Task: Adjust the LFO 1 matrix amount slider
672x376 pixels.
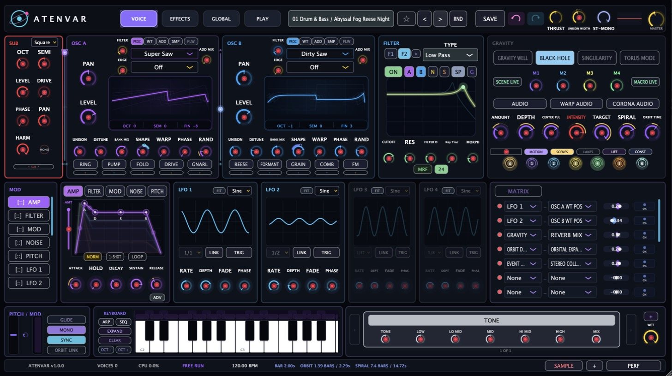Action: coord(616,206)
